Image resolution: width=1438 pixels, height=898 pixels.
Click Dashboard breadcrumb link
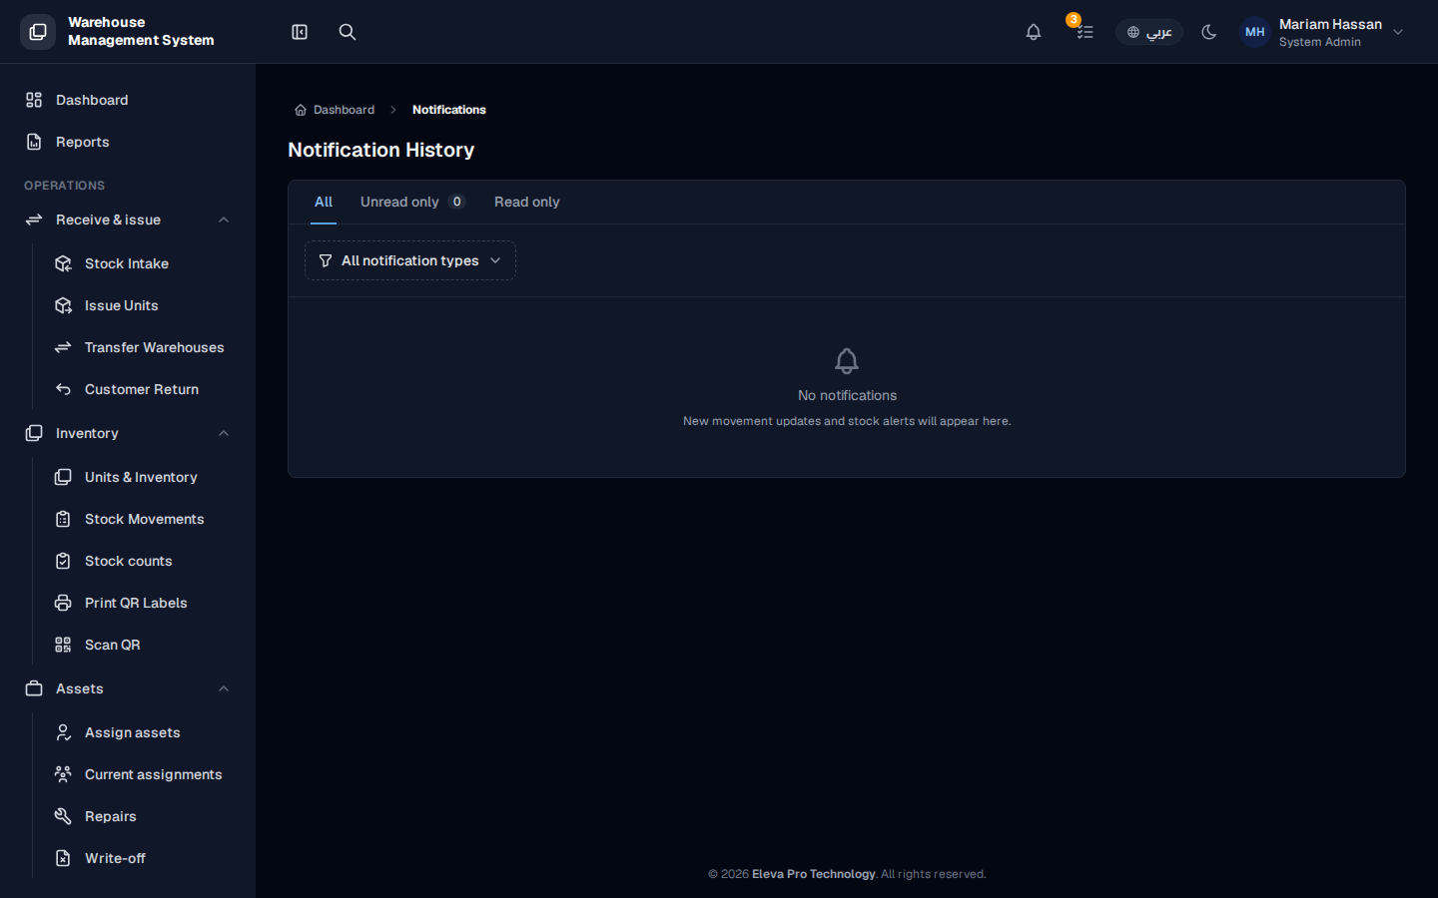pyautogui.click(x=335, y=110)
